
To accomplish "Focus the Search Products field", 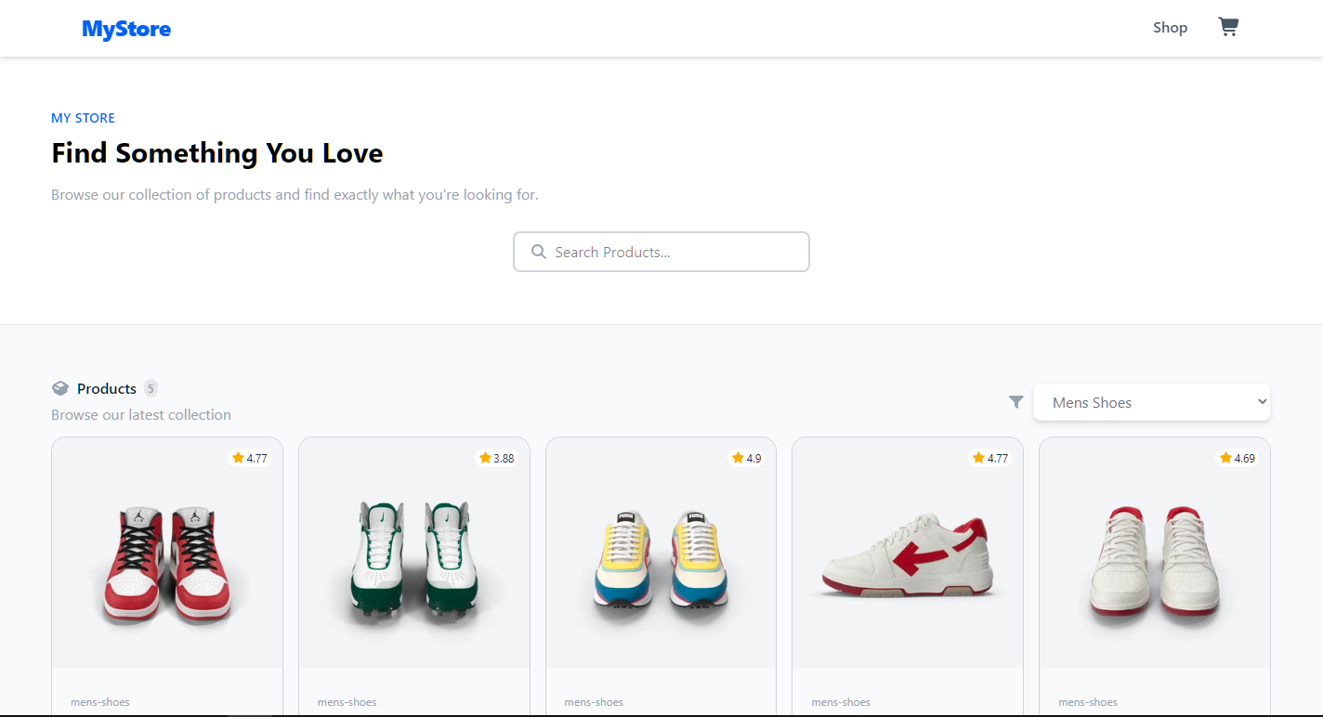I will [x=661, y=252].
